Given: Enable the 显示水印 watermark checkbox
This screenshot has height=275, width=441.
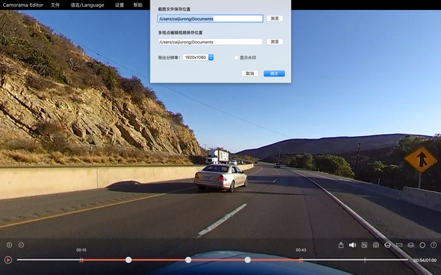Looking at the screenshot, I should coord(236,57).
